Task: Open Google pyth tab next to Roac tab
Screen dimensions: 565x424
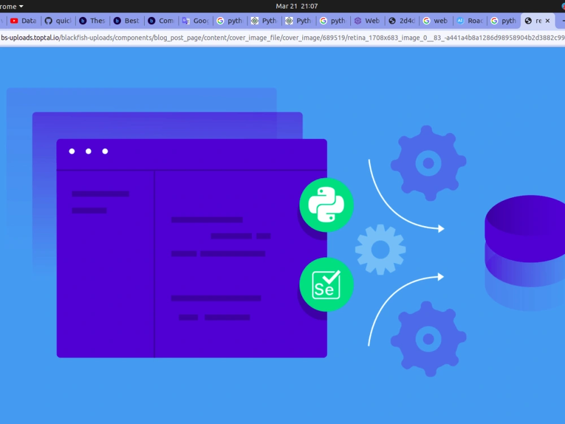Action: click(505, 21)
